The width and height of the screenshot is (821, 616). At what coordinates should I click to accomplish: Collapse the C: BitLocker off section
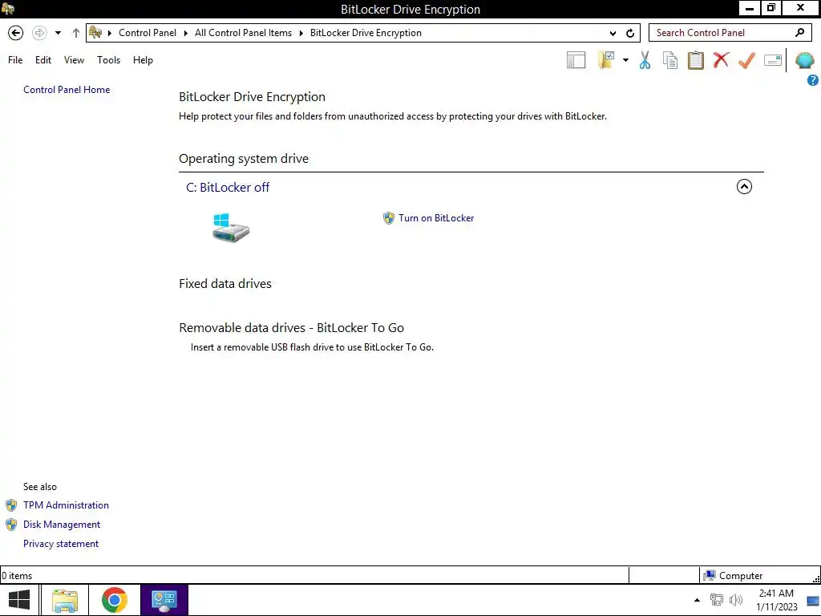[744, 186]
